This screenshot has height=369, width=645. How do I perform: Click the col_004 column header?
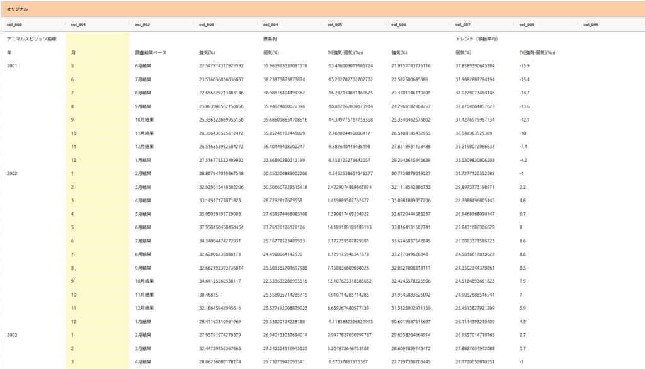tap(271, 25)
